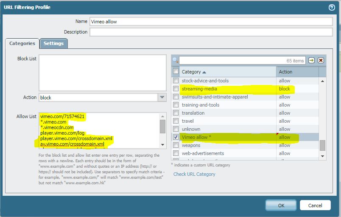Screen dimensions: 341x217
Task: Open the help question mark icon
Action: (332, 8)
